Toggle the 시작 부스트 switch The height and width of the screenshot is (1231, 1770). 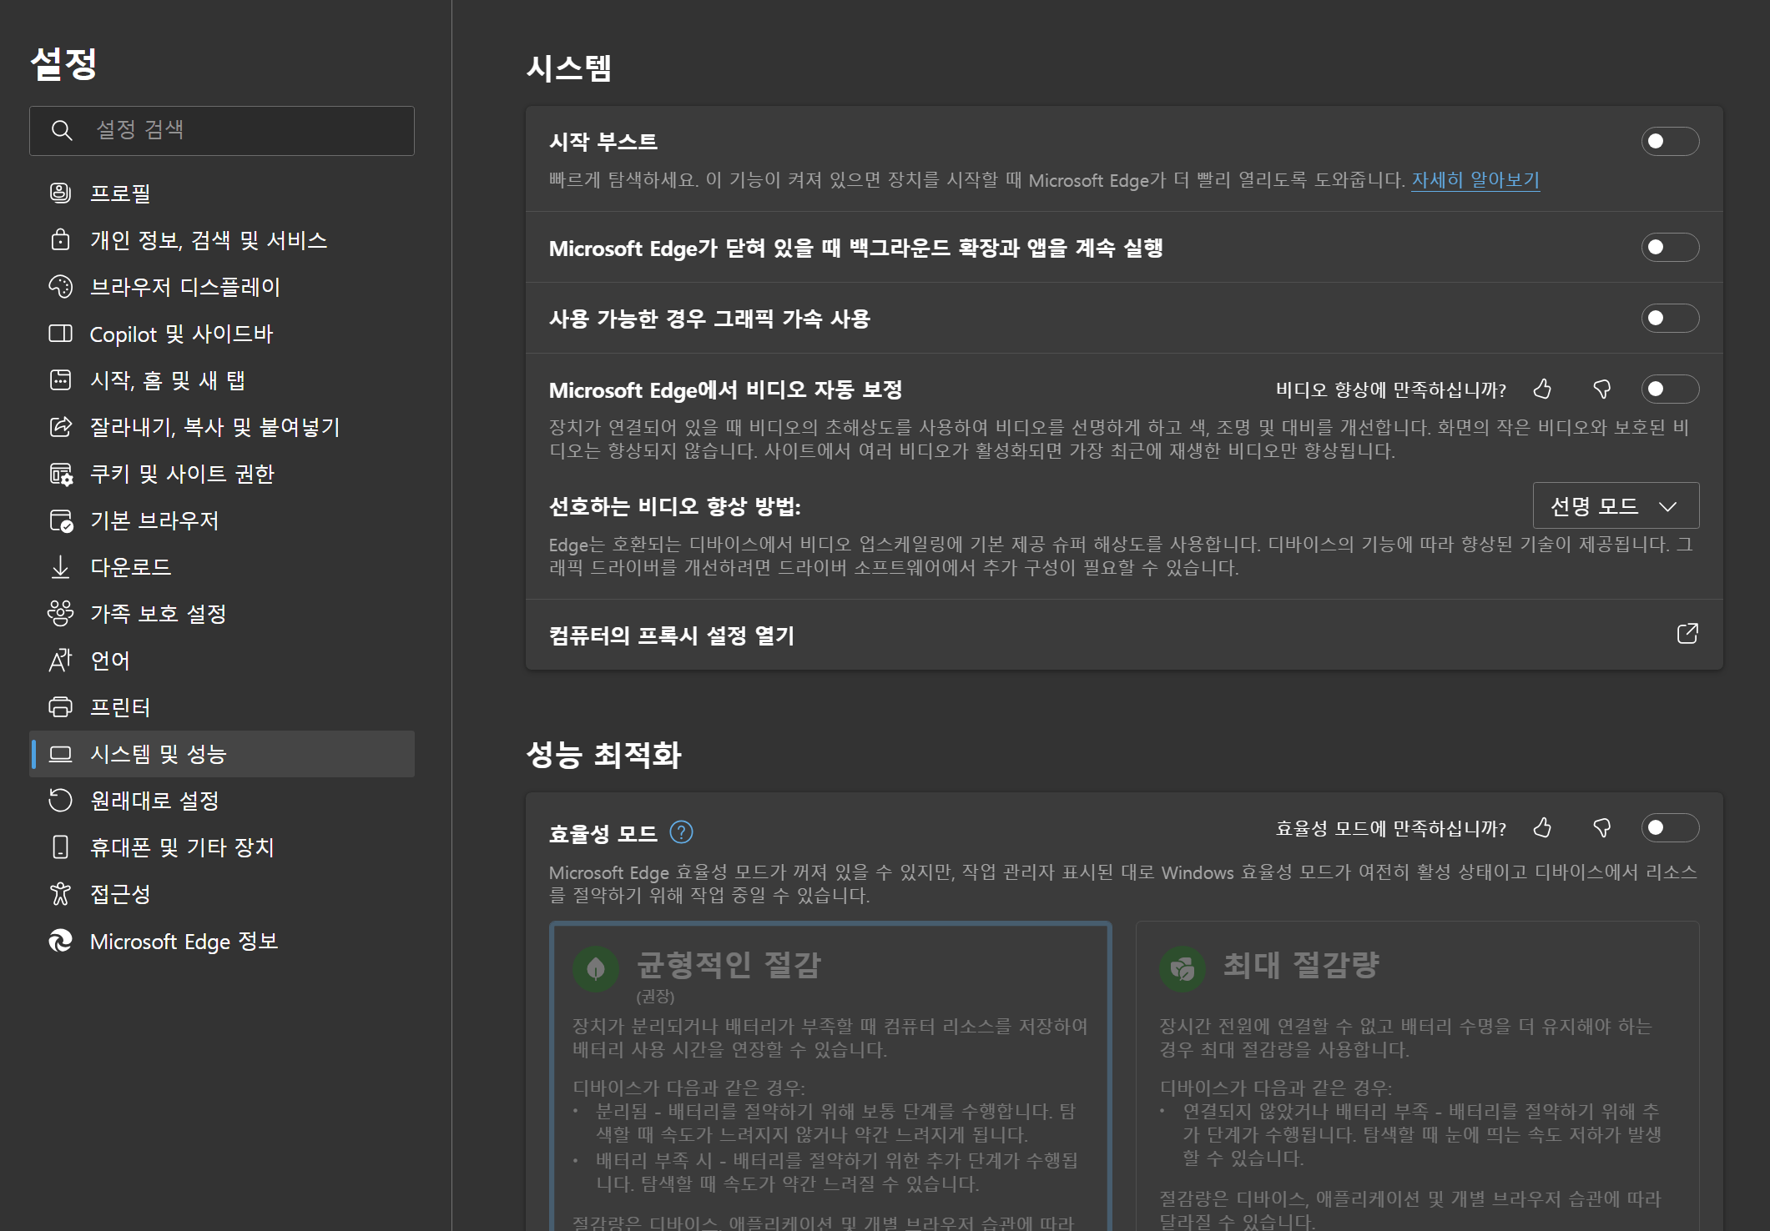[1669, 141]
